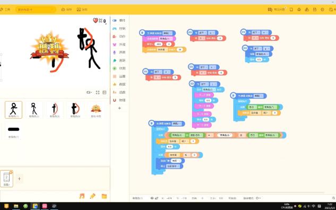
Task: Click the settings gear icon in the top bar
Action: [x=322, y=10]
